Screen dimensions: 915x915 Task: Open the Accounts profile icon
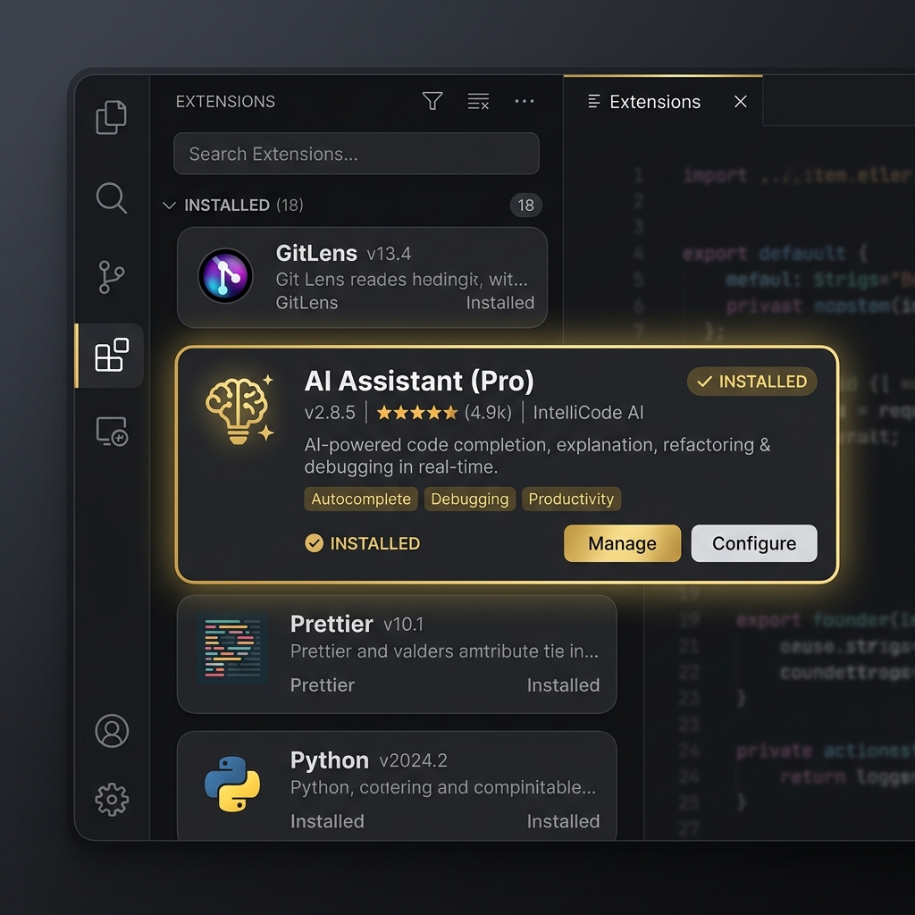click(x=112, y=731)
